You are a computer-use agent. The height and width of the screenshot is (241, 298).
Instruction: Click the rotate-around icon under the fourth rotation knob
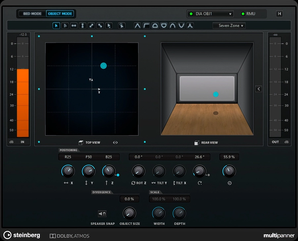click(x=200, y=183)
